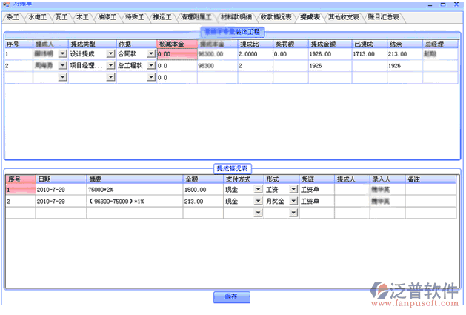Click the 保存 button
This screenshot has width=466, height=315.
(231, 296)
